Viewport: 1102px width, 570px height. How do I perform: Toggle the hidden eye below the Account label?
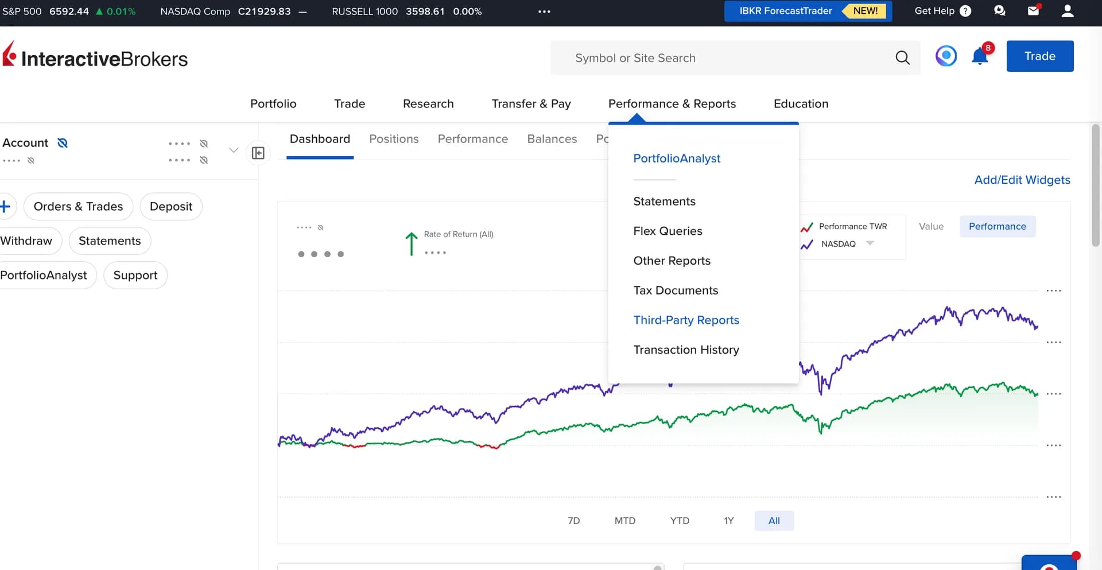click(31, 161)
